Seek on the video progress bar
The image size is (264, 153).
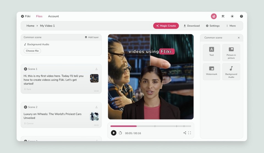coord(151,126)
